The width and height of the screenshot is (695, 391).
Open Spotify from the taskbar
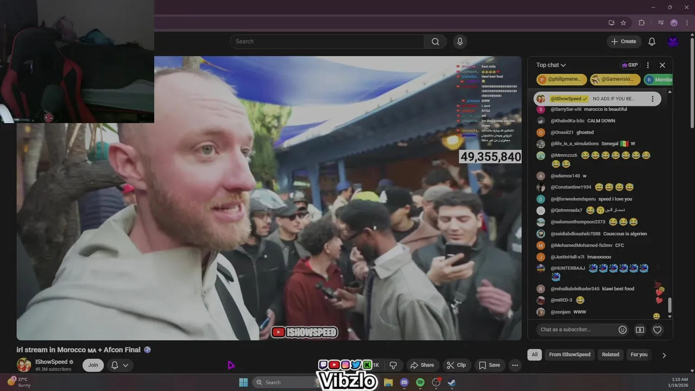click(x=420, y=382)
